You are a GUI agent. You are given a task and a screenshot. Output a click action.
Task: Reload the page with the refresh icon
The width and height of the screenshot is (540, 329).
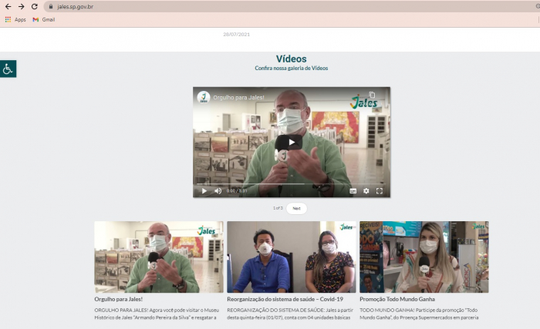tap(35, 6)
